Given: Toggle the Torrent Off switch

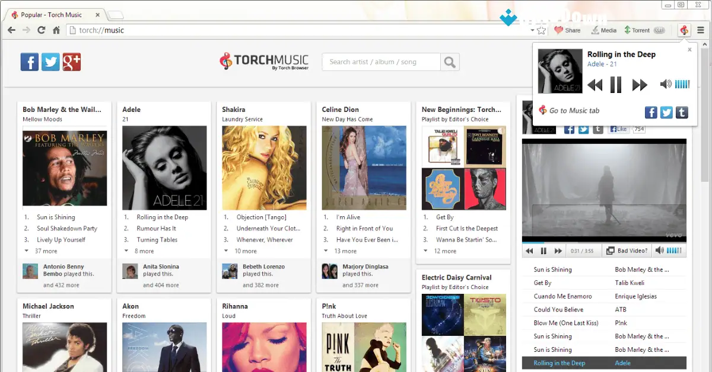Looking at the screenshot, I should (659, 30).
